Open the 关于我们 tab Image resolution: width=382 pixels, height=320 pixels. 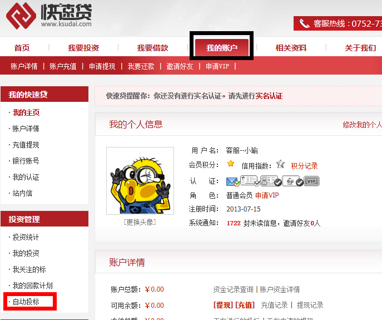(360, 48)
